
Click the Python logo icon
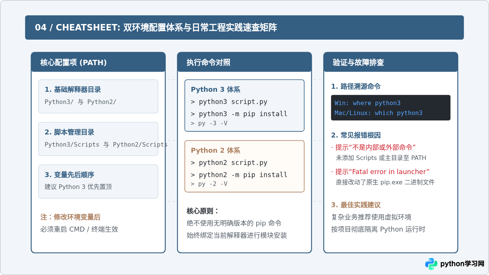pos(431,264)
